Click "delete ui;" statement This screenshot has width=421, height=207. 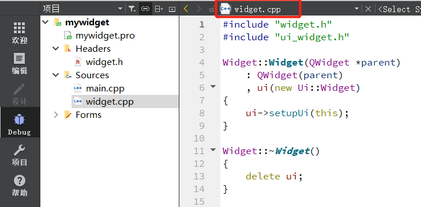point(274,177)
